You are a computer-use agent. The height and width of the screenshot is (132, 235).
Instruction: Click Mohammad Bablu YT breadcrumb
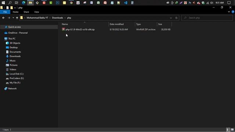37,18
